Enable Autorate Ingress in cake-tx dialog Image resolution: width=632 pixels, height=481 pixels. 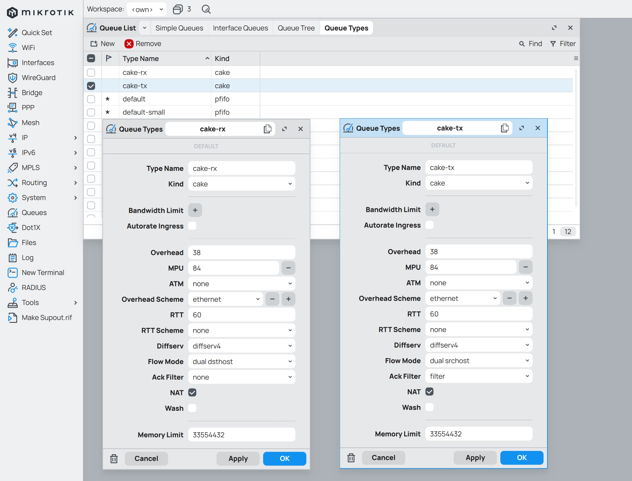click(430, 225)
